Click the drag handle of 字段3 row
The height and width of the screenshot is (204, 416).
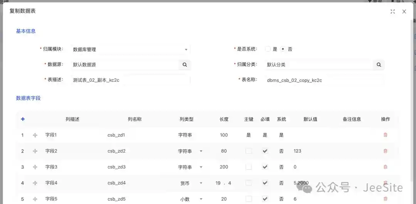click(x=35, y=167)
